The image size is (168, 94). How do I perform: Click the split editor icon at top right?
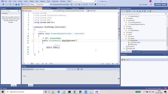[x=119, y=13]
